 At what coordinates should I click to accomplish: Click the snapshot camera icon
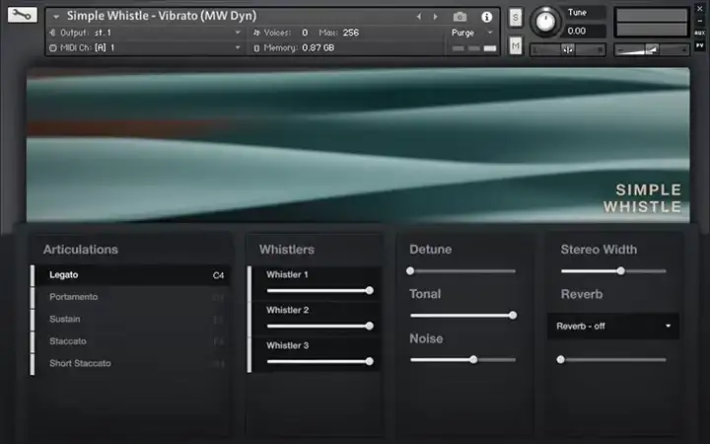click(460, 17)
